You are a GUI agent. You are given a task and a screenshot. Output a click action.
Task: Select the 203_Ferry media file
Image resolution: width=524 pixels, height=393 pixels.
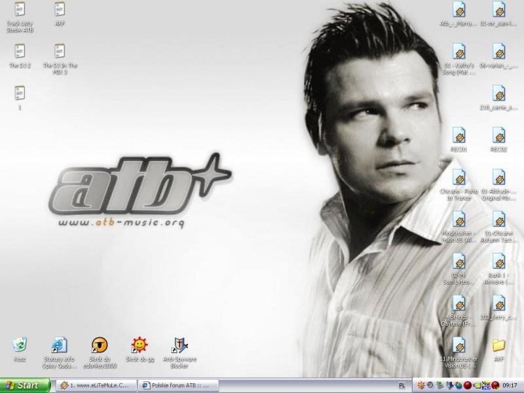[x=498, y=308]
